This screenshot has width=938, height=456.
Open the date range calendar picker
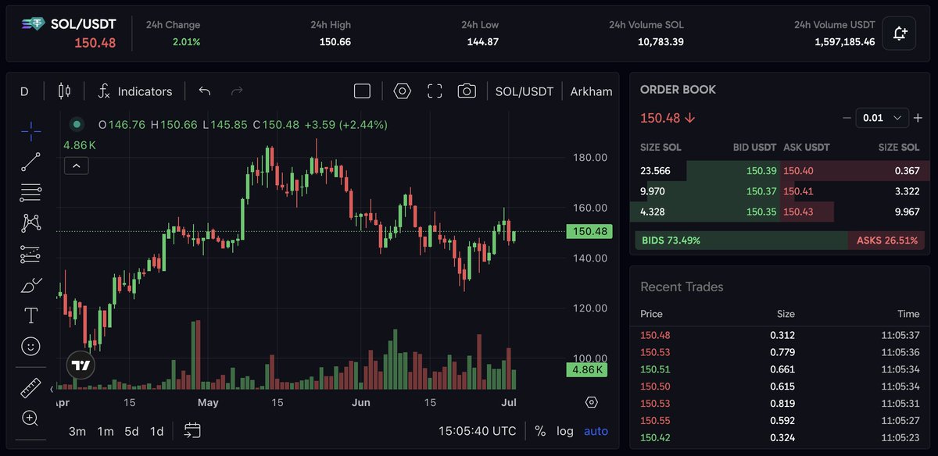coord(192,430)
